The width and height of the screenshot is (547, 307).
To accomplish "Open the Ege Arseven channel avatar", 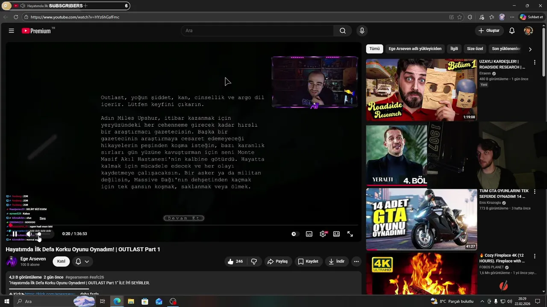I will point(12,261).
